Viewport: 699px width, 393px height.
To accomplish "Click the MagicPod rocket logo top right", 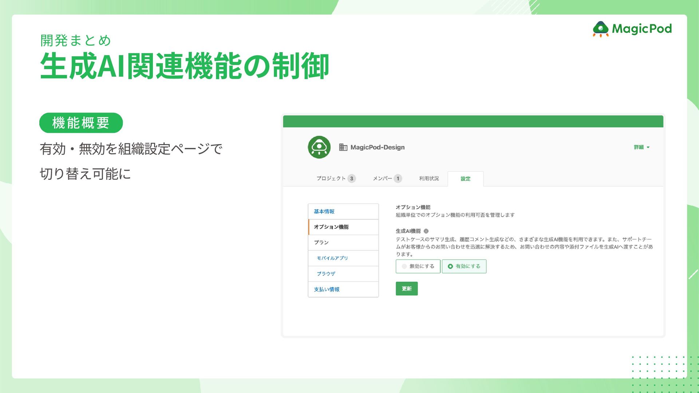I will point(601,29).
